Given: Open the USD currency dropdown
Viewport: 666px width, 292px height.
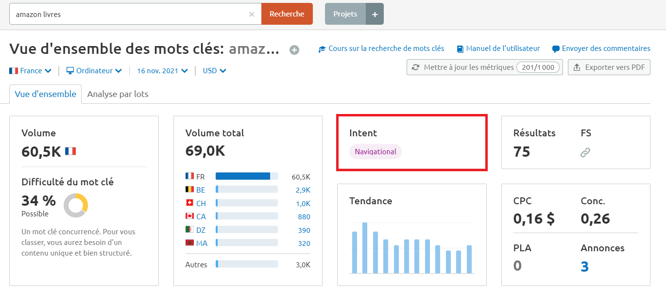Looking at the screenshot, I should 214,71.
